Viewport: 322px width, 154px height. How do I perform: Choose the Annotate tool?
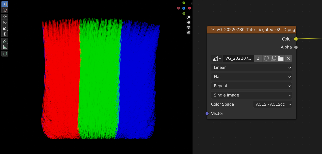pos(5,41)
